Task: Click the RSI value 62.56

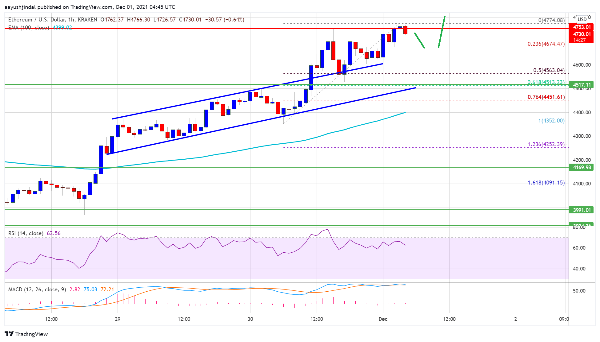Action: (54, 233)
